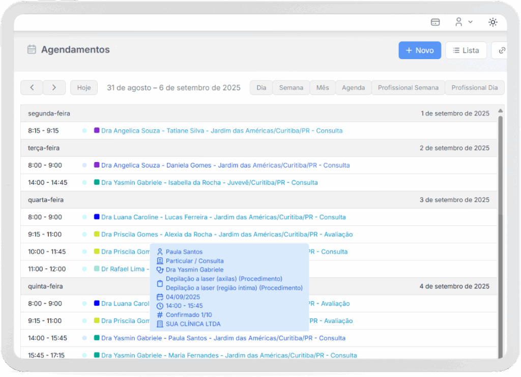Click the calendar icon beside Agendamentos title
This screenshot has width=521, height=377.
[x=32, y=49]
